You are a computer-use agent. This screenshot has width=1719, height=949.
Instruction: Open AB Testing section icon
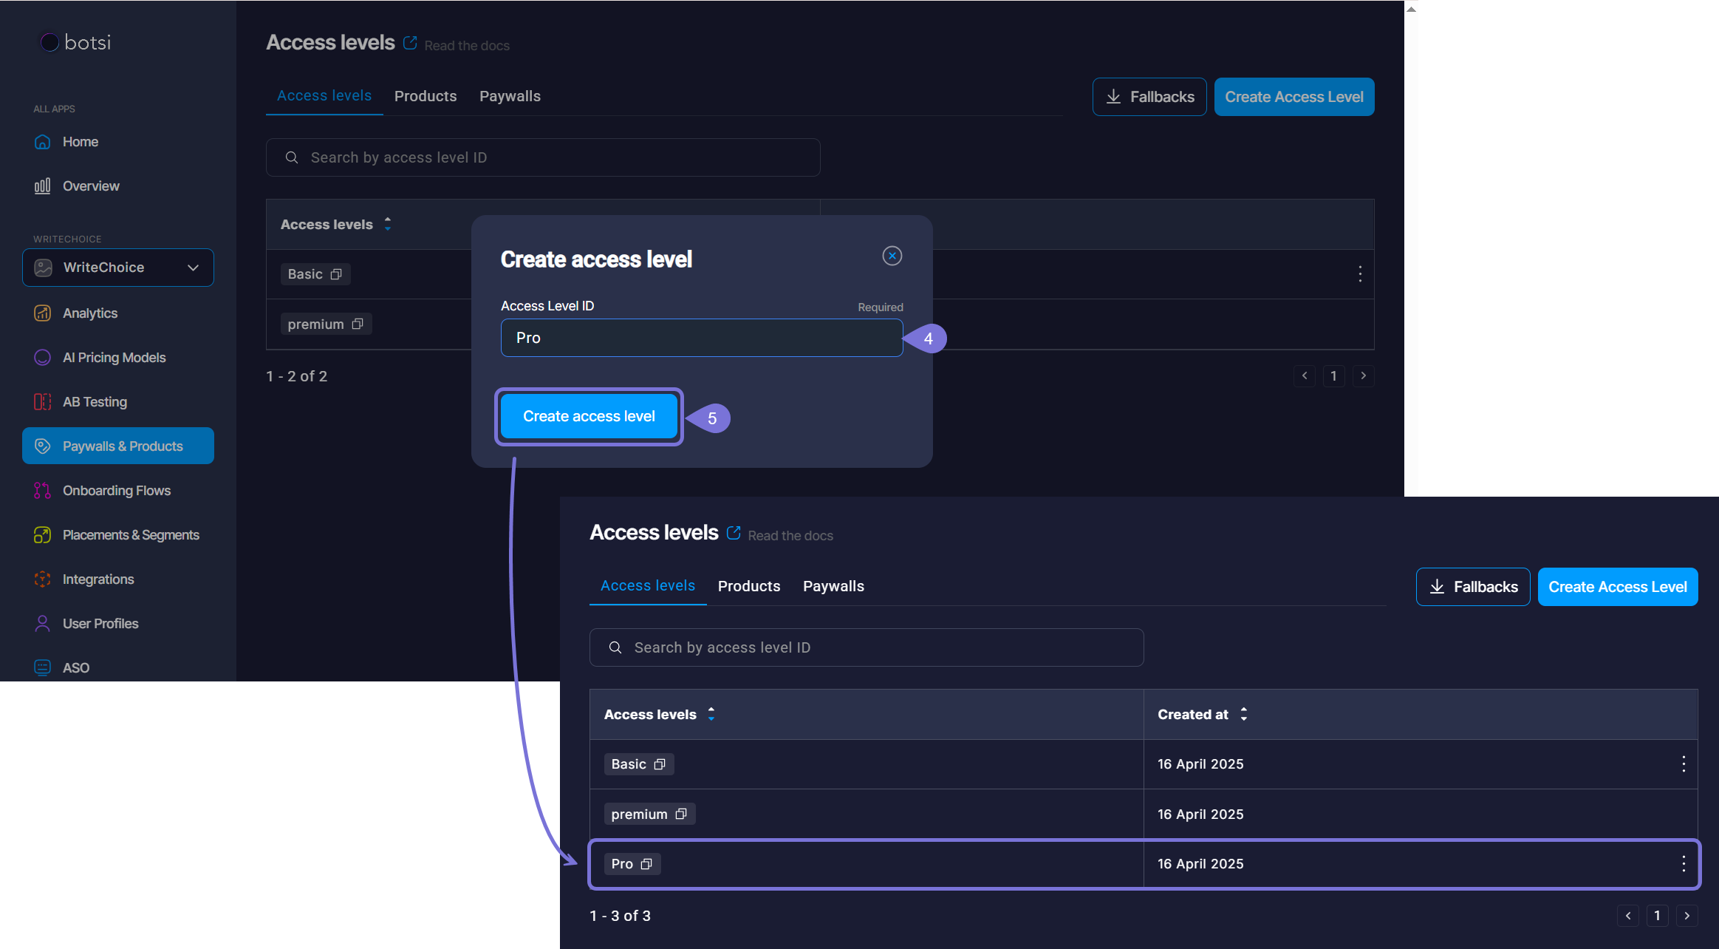tap(43, 402)
